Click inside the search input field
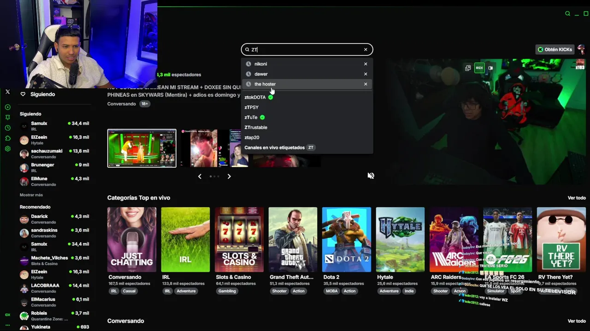 [307, 50]
